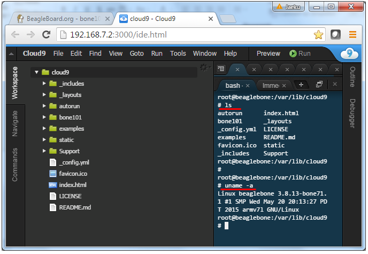Add new terminal tab with plus

301,85
